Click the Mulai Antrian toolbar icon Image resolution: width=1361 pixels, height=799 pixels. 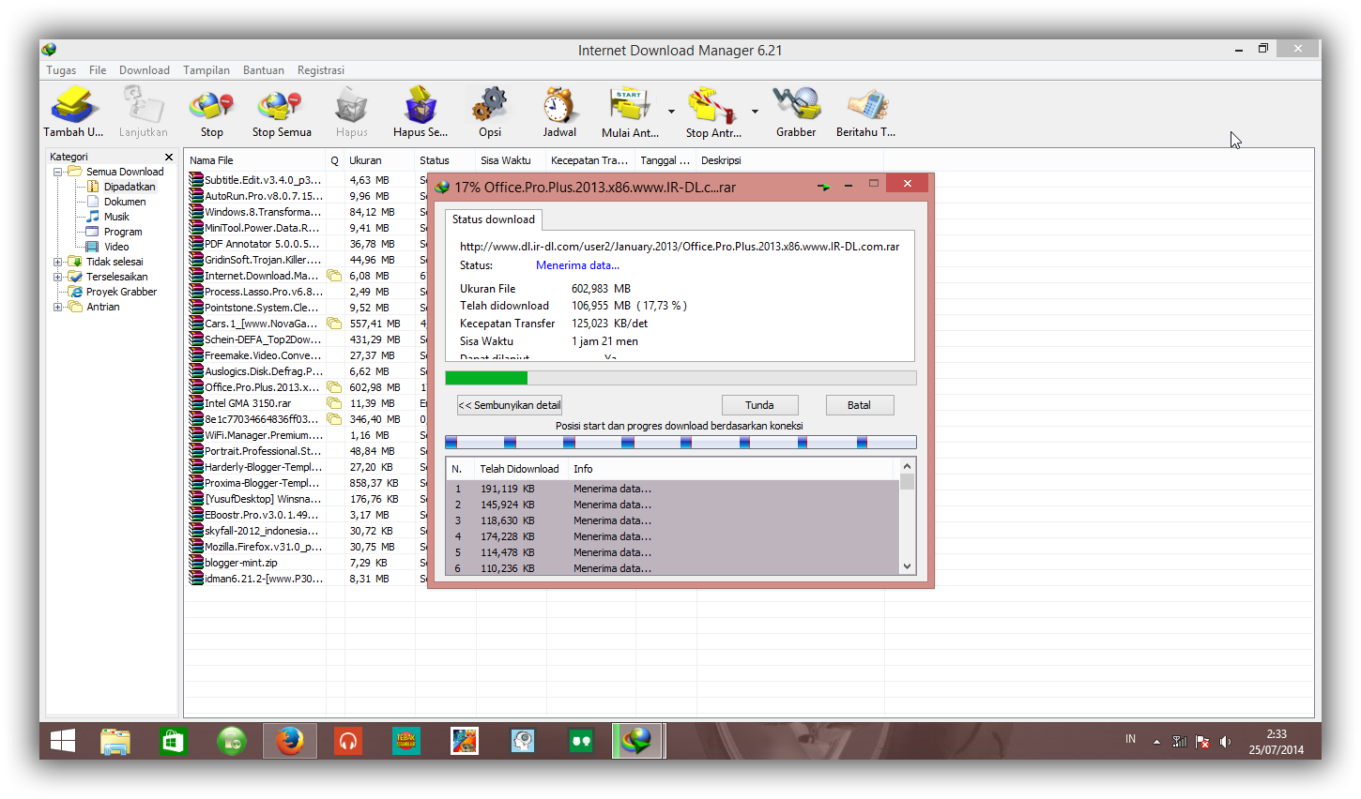pos(629,105)
